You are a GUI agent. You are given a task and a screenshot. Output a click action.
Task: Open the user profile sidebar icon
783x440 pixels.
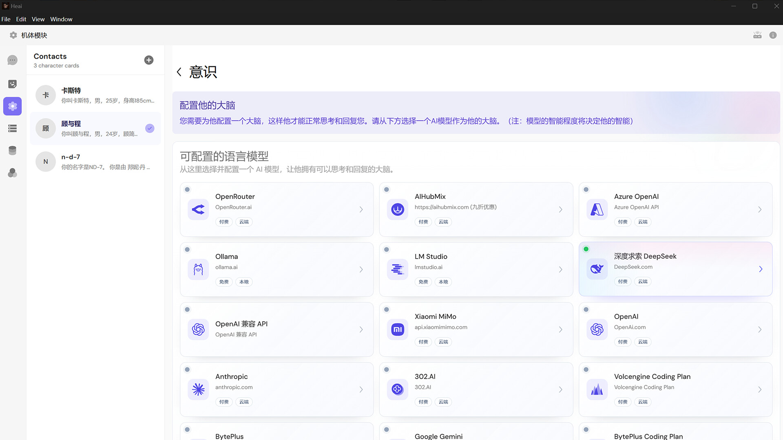[x=13, y=173]
